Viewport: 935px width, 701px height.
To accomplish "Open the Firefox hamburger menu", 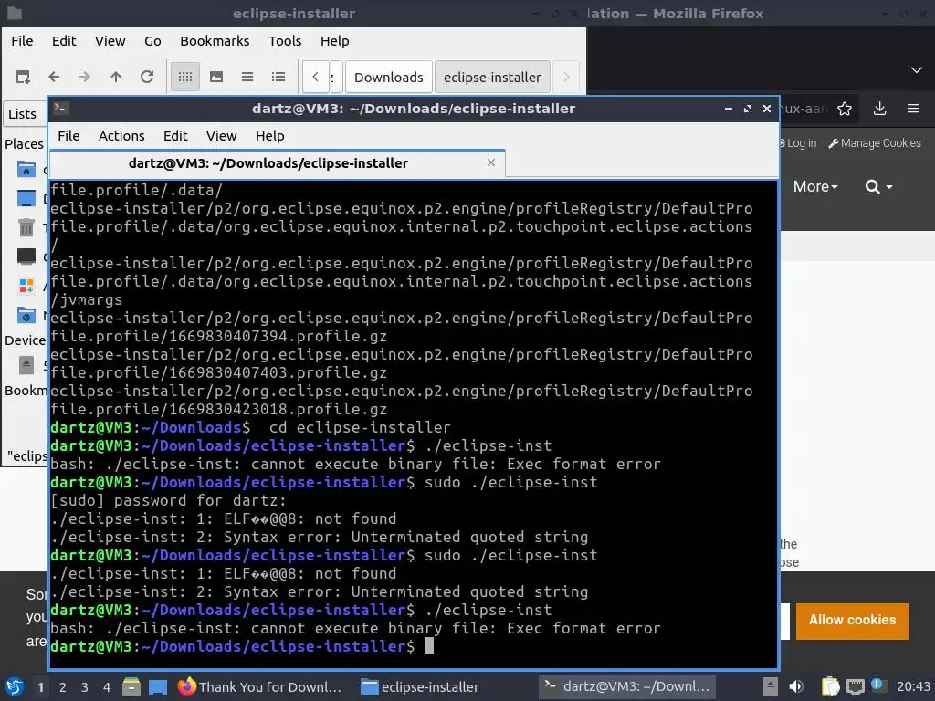I will (x=913, y=109).
